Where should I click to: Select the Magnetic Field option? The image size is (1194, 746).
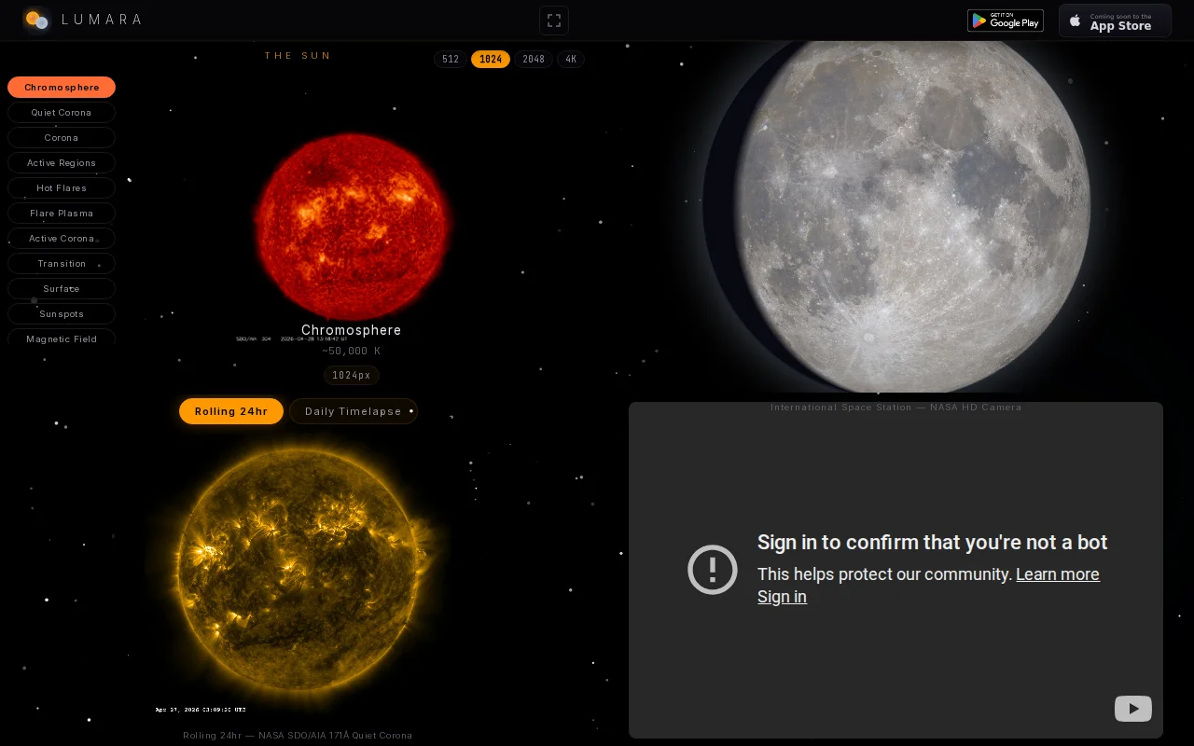(62, 338)
